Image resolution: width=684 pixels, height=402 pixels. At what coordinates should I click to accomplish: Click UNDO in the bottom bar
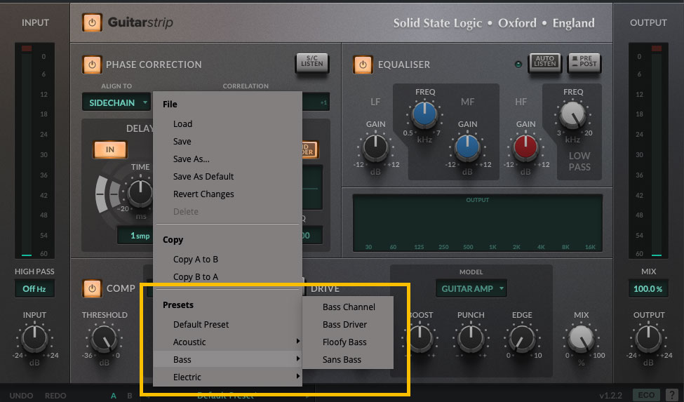coord(21,396)
